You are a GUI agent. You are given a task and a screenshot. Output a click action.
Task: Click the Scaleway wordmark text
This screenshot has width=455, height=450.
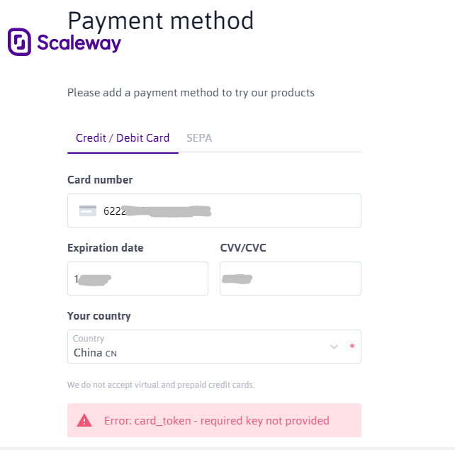pyautogui.click(x=79, y=43)
